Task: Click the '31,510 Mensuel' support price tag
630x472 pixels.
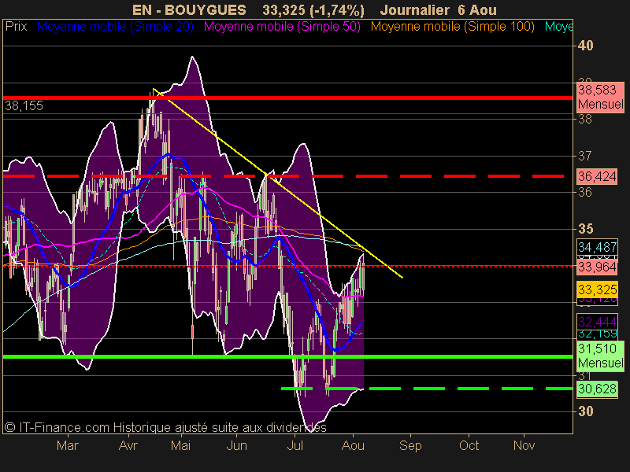Action: [x=601, y=356]
